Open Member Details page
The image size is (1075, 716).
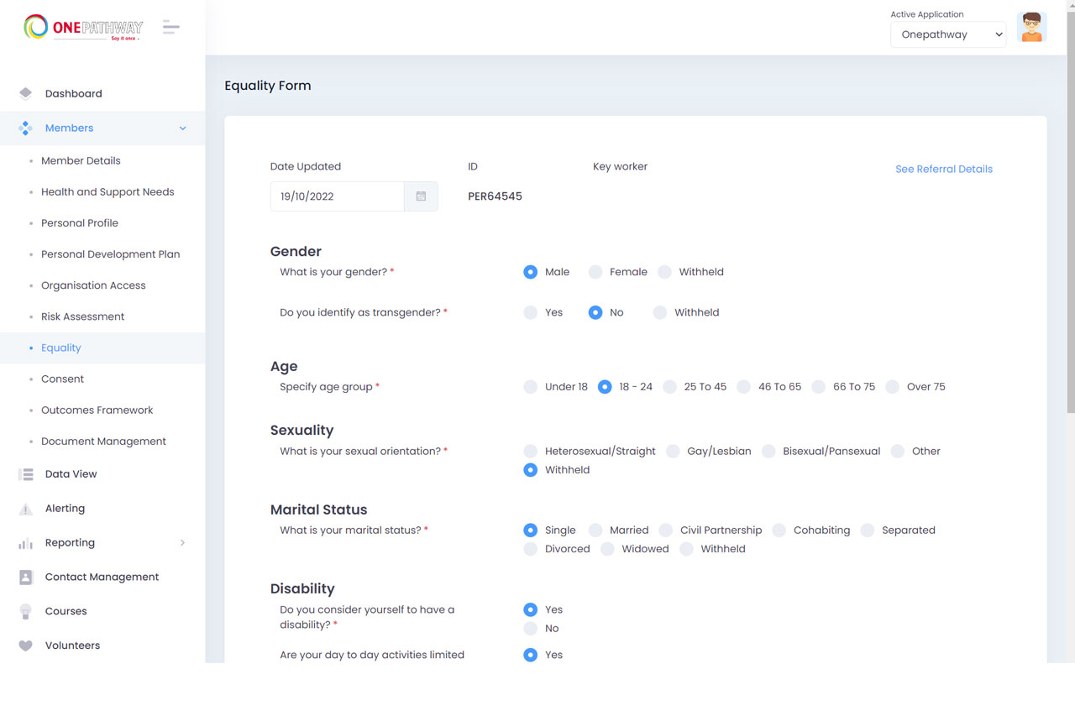81,160
